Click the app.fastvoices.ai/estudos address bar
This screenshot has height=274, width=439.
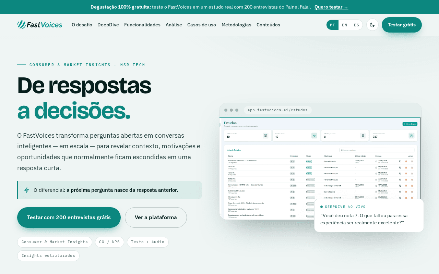(278, 110)
